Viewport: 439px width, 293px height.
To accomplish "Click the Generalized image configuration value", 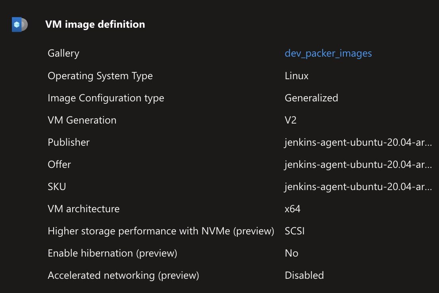I will 311,98.
